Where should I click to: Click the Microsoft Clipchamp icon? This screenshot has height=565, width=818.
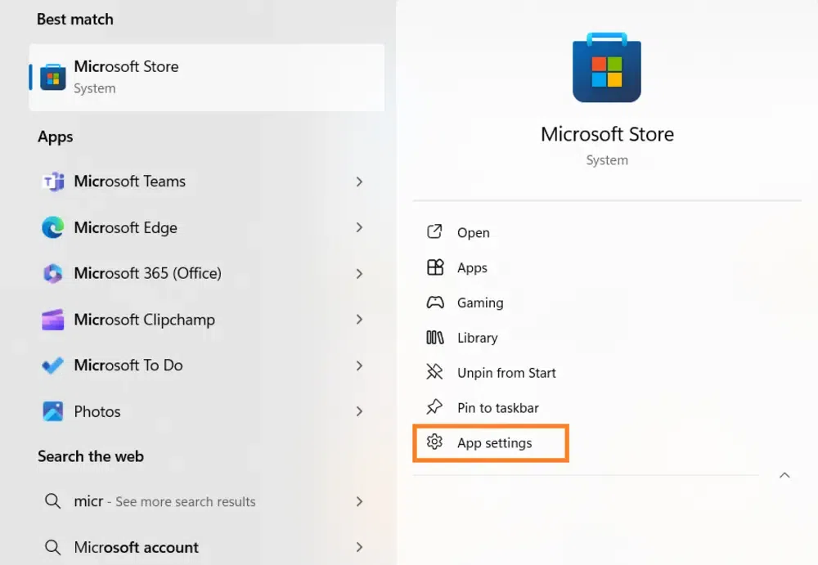52,320
